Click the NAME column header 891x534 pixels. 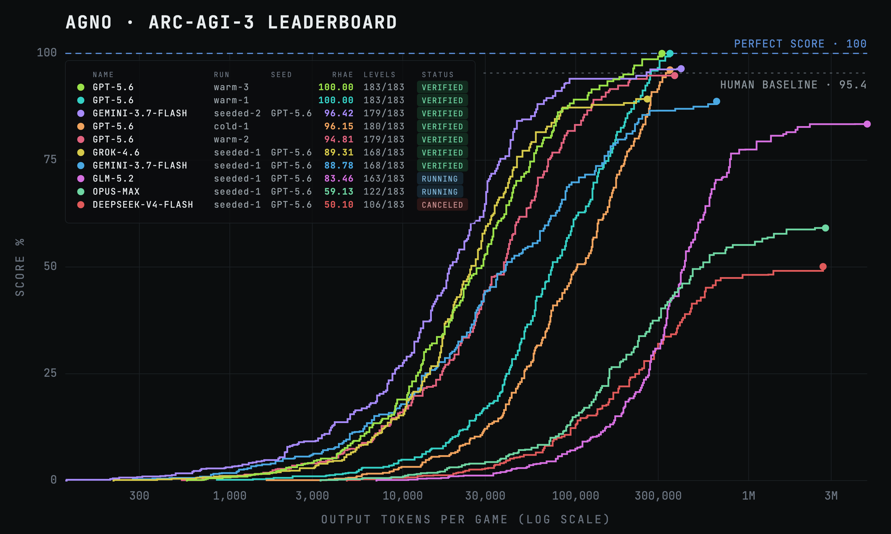click(x=103, y=75)
